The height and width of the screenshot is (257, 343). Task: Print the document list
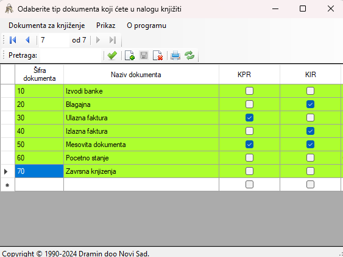175,55
